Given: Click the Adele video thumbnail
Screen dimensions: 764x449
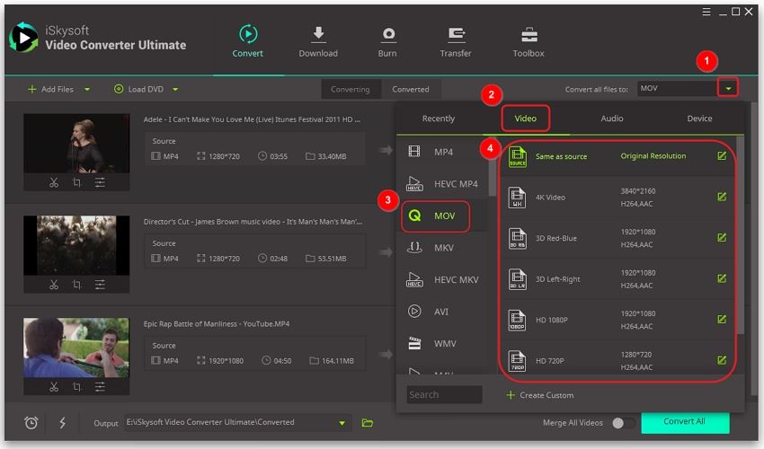Looking at the screenshot, I should (x=76, y=144).
